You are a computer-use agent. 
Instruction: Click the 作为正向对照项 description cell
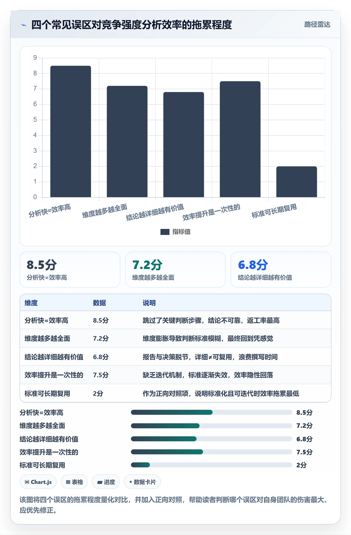(x=221, y=393)
